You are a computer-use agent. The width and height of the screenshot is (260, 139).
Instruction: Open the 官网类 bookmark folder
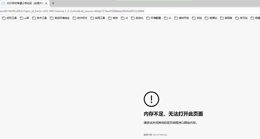(x=226, y=18)
